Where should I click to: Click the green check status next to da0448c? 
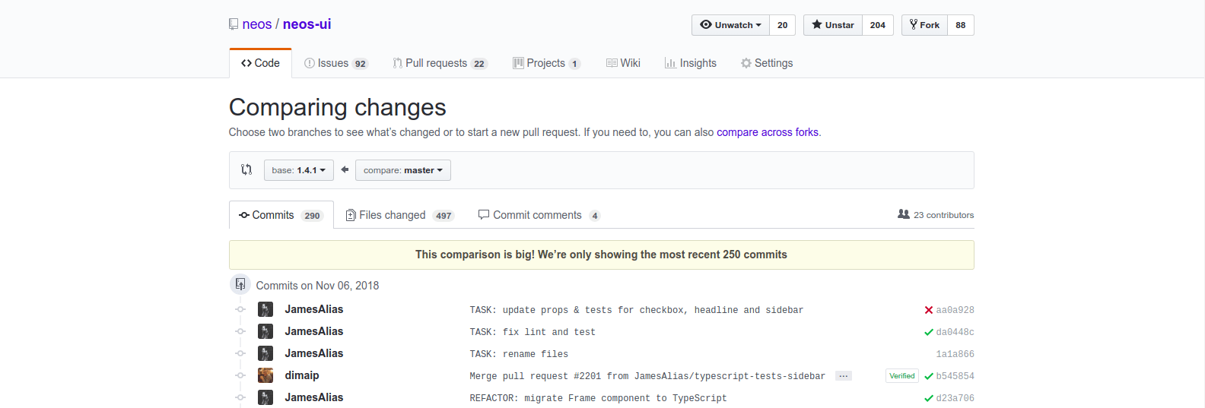[928, 332]
